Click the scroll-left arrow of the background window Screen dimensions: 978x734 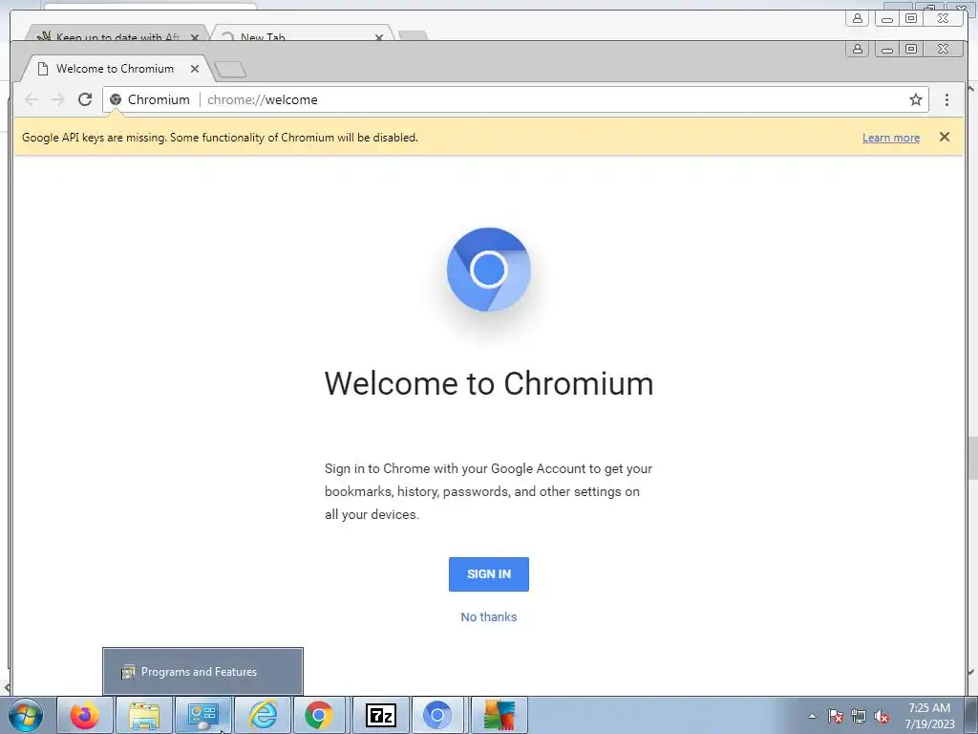[7, 688]
